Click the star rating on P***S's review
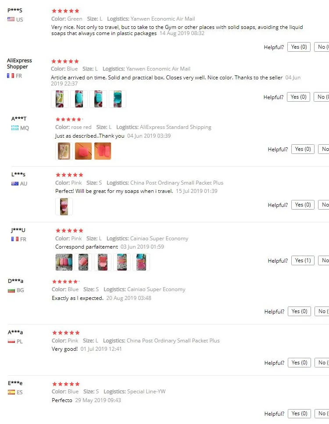Image resolution: width=329 pixels, height=424 pixels. (65, 11)
